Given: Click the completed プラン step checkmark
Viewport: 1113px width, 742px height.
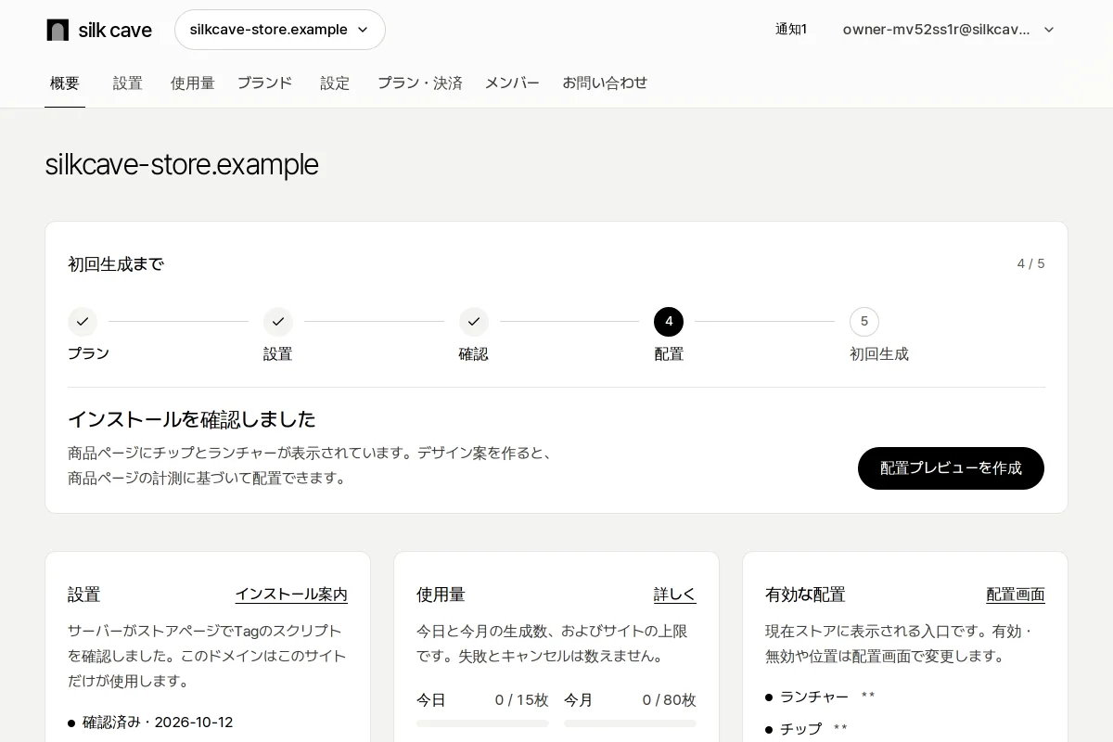Looking at the screenshot, I should (83, 322).
